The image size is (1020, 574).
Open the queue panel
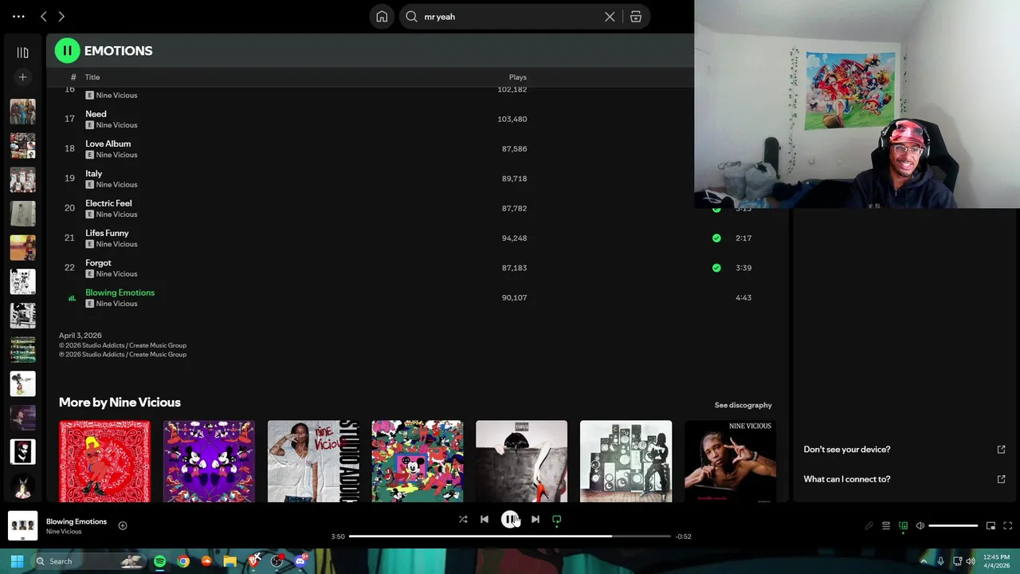pyautogui.click(x=886, y=526)
